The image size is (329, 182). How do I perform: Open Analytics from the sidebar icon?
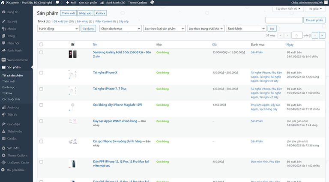(4, 107)
